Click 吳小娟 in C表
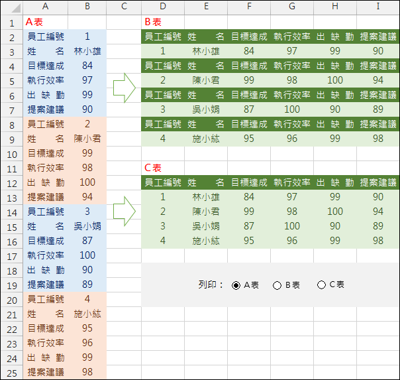 click(x=206, y=226)
